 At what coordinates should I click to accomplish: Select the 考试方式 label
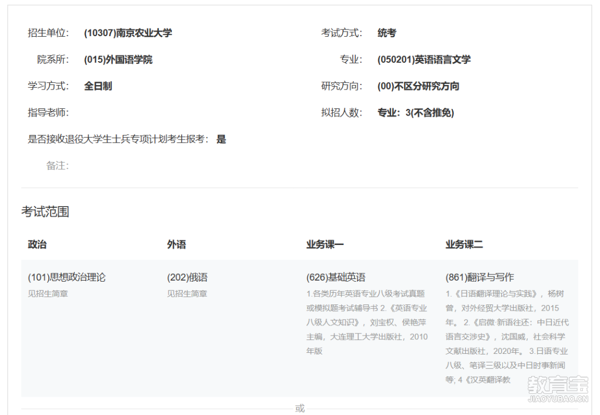tap(341, 33)
